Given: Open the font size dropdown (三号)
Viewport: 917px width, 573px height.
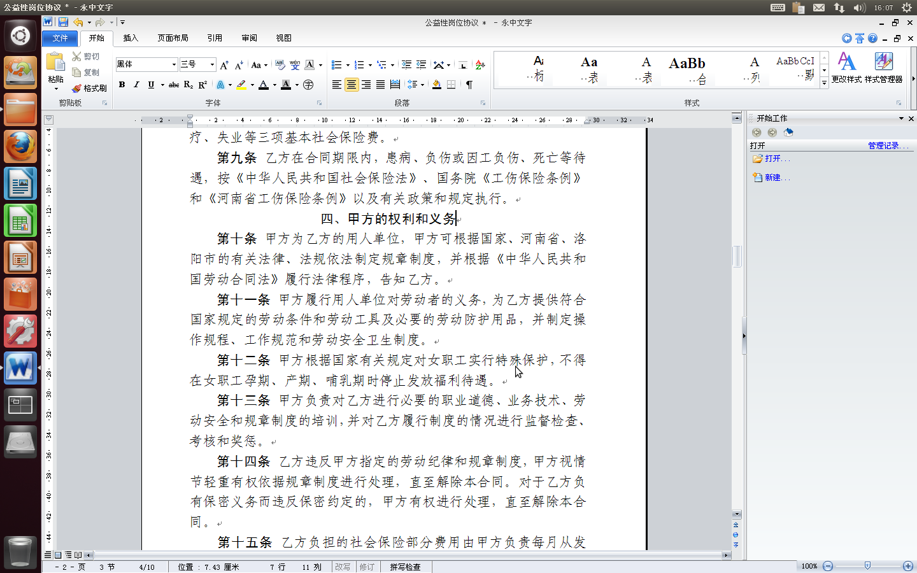Looking at the screenshot, I should pyautogui.click(x=212, y=64).
